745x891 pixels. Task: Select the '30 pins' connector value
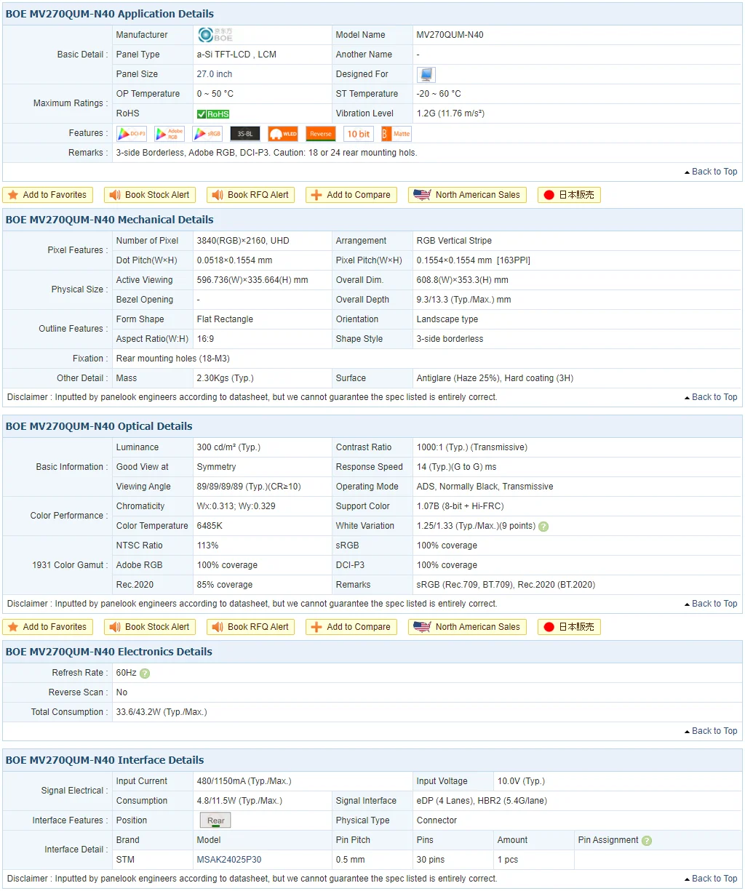click(431, 860)
